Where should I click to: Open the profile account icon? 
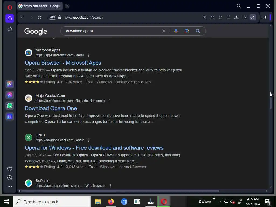(x=253, y=17)
